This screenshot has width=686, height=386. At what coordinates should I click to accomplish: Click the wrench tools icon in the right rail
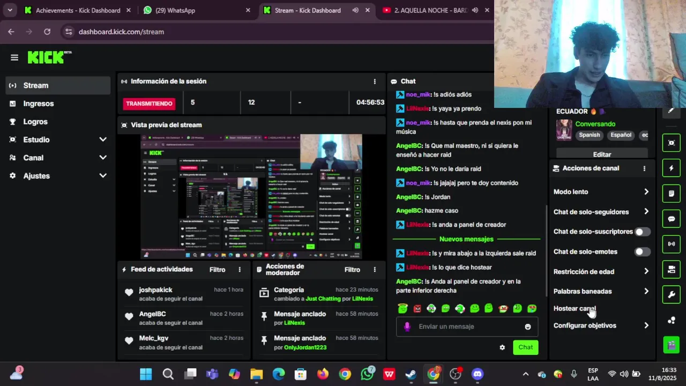pos(671,294)
